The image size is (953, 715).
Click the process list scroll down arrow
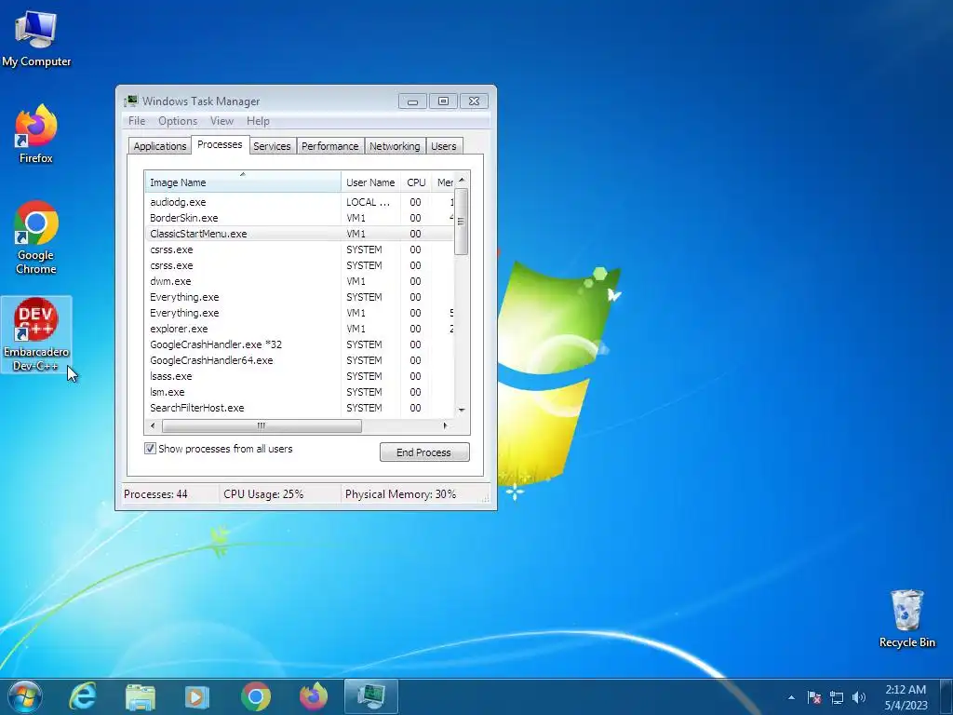click(x=462, y=410)
